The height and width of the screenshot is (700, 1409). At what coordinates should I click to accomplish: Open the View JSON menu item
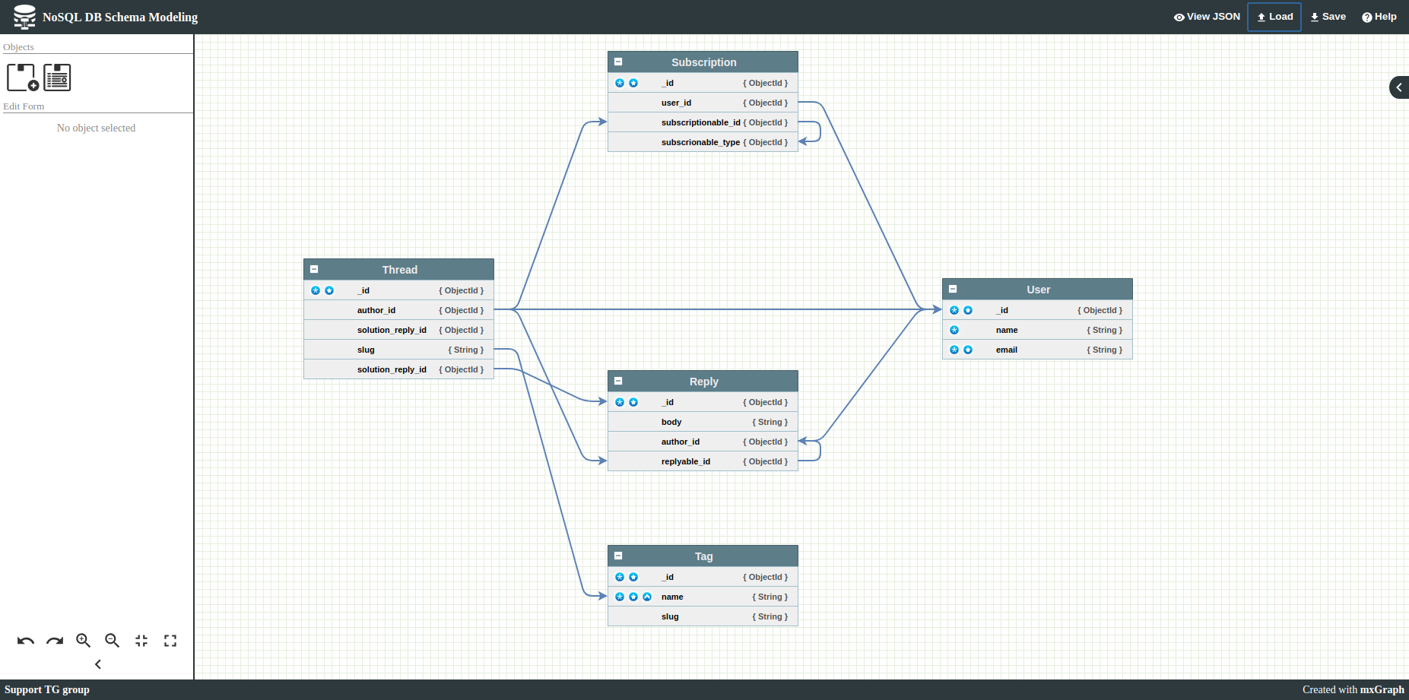pyautogui.click(x=1207, y=17)
